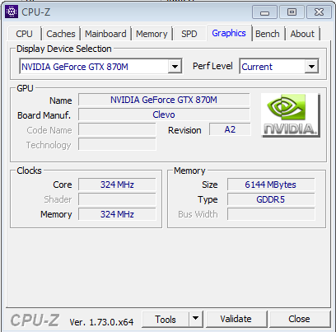Open the Mainboard tab
This screenshot has height=332, width=336.
pyautogui.click(x=105, y=34)
